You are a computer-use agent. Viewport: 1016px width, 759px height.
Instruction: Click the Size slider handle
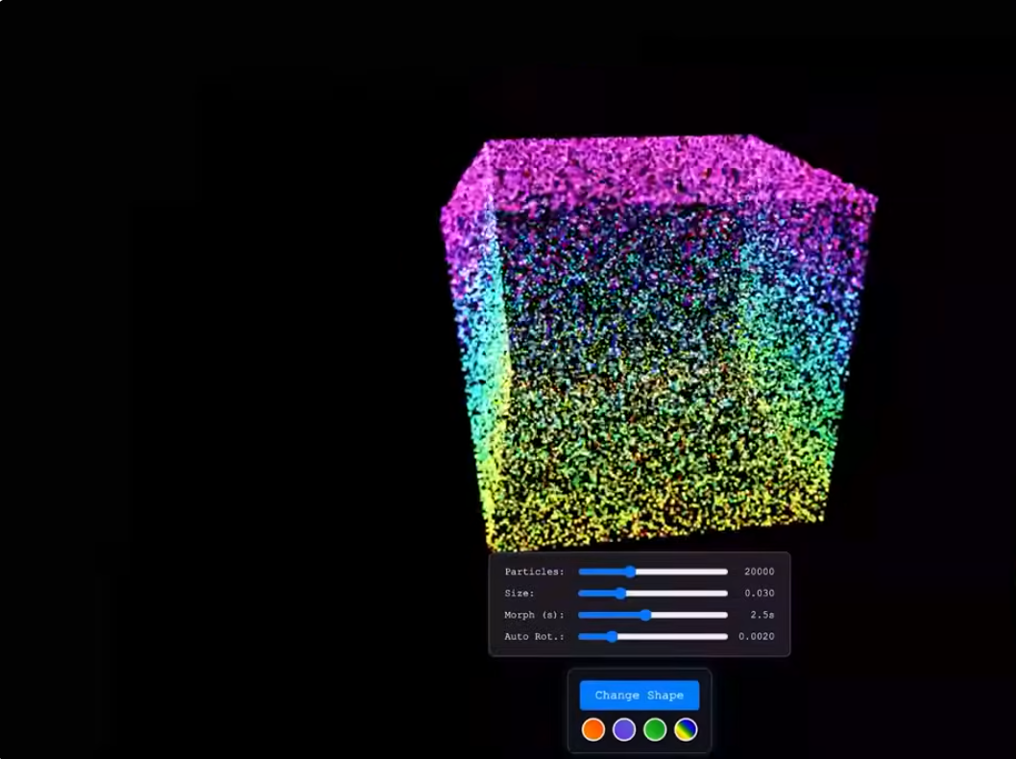[x=620, y=594]
